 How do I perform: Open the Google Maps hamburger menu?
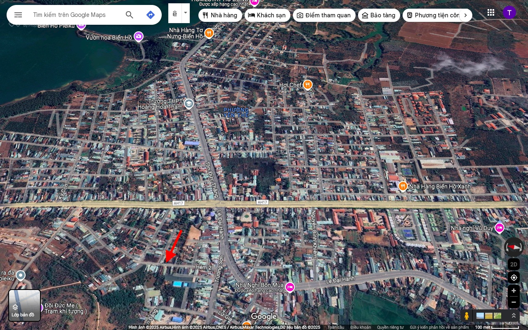(x=18, y=15)
